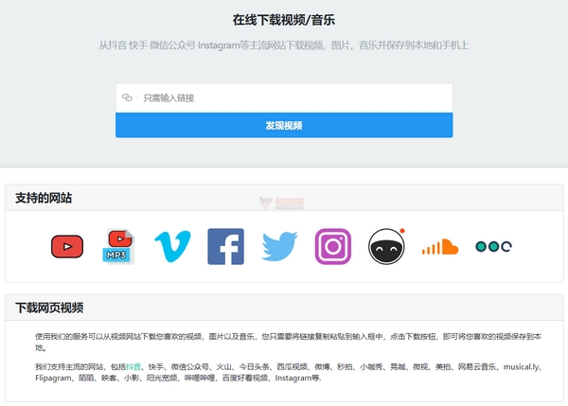
Task: Click the blue 发现视频 button
Action: pyautogui.click(x=284, y=125)
